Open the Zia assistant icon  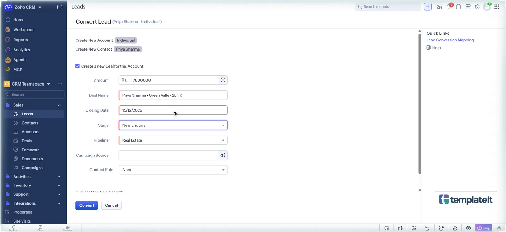(x=439, y=7)
